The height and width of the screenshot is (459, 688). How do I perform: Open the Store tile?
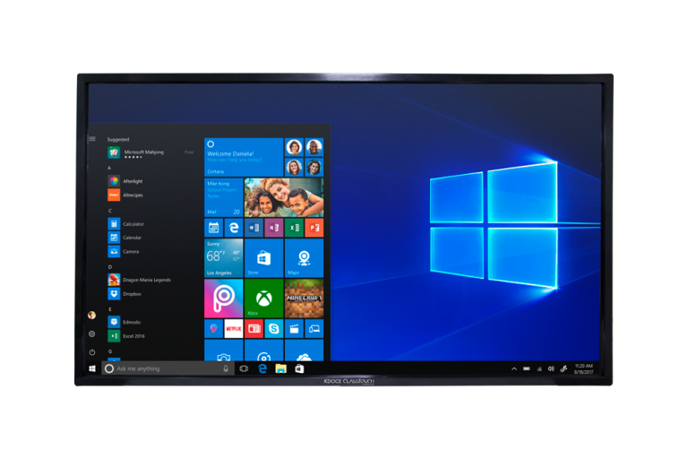263,258
